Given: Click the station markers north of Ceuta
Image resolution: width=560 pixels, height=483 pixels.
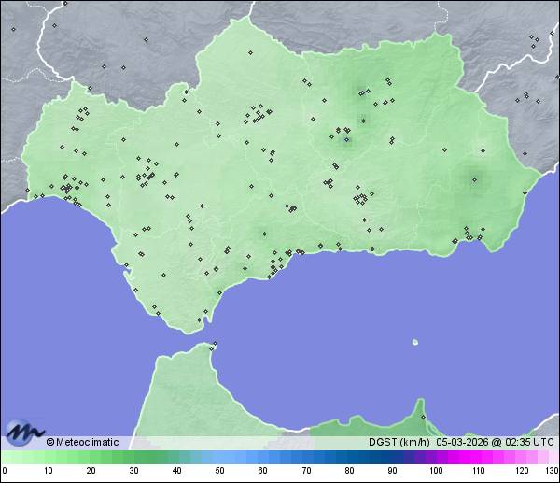Looking at the screenshot, I should pyautogui.click(x=214, y=347).
